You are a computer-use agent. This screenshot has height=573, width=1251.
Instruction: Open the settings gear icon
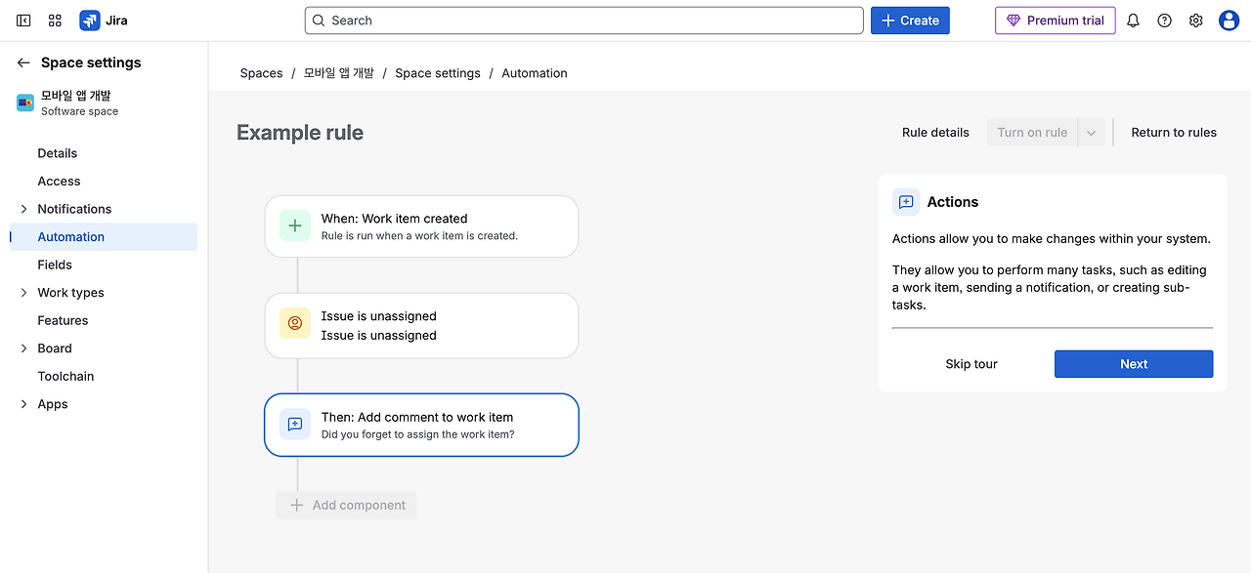pyautogui.click(x=1195, y=20)
